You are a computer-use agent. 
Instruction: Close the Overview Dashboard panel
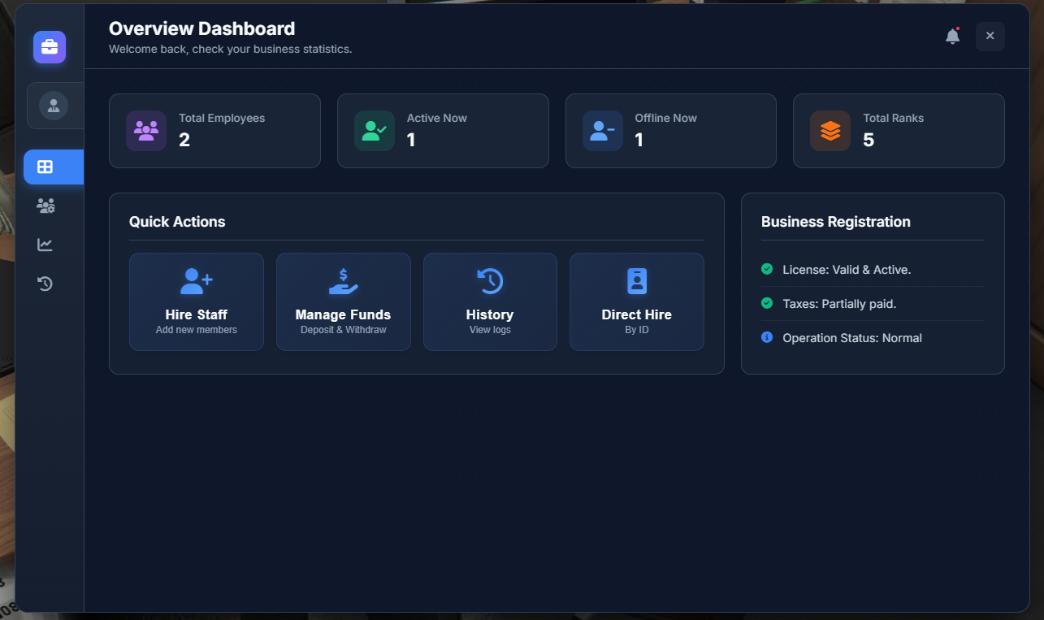990,36
